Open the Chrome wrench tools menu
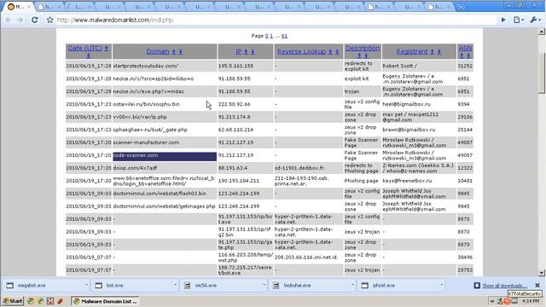 coord(535,20)
